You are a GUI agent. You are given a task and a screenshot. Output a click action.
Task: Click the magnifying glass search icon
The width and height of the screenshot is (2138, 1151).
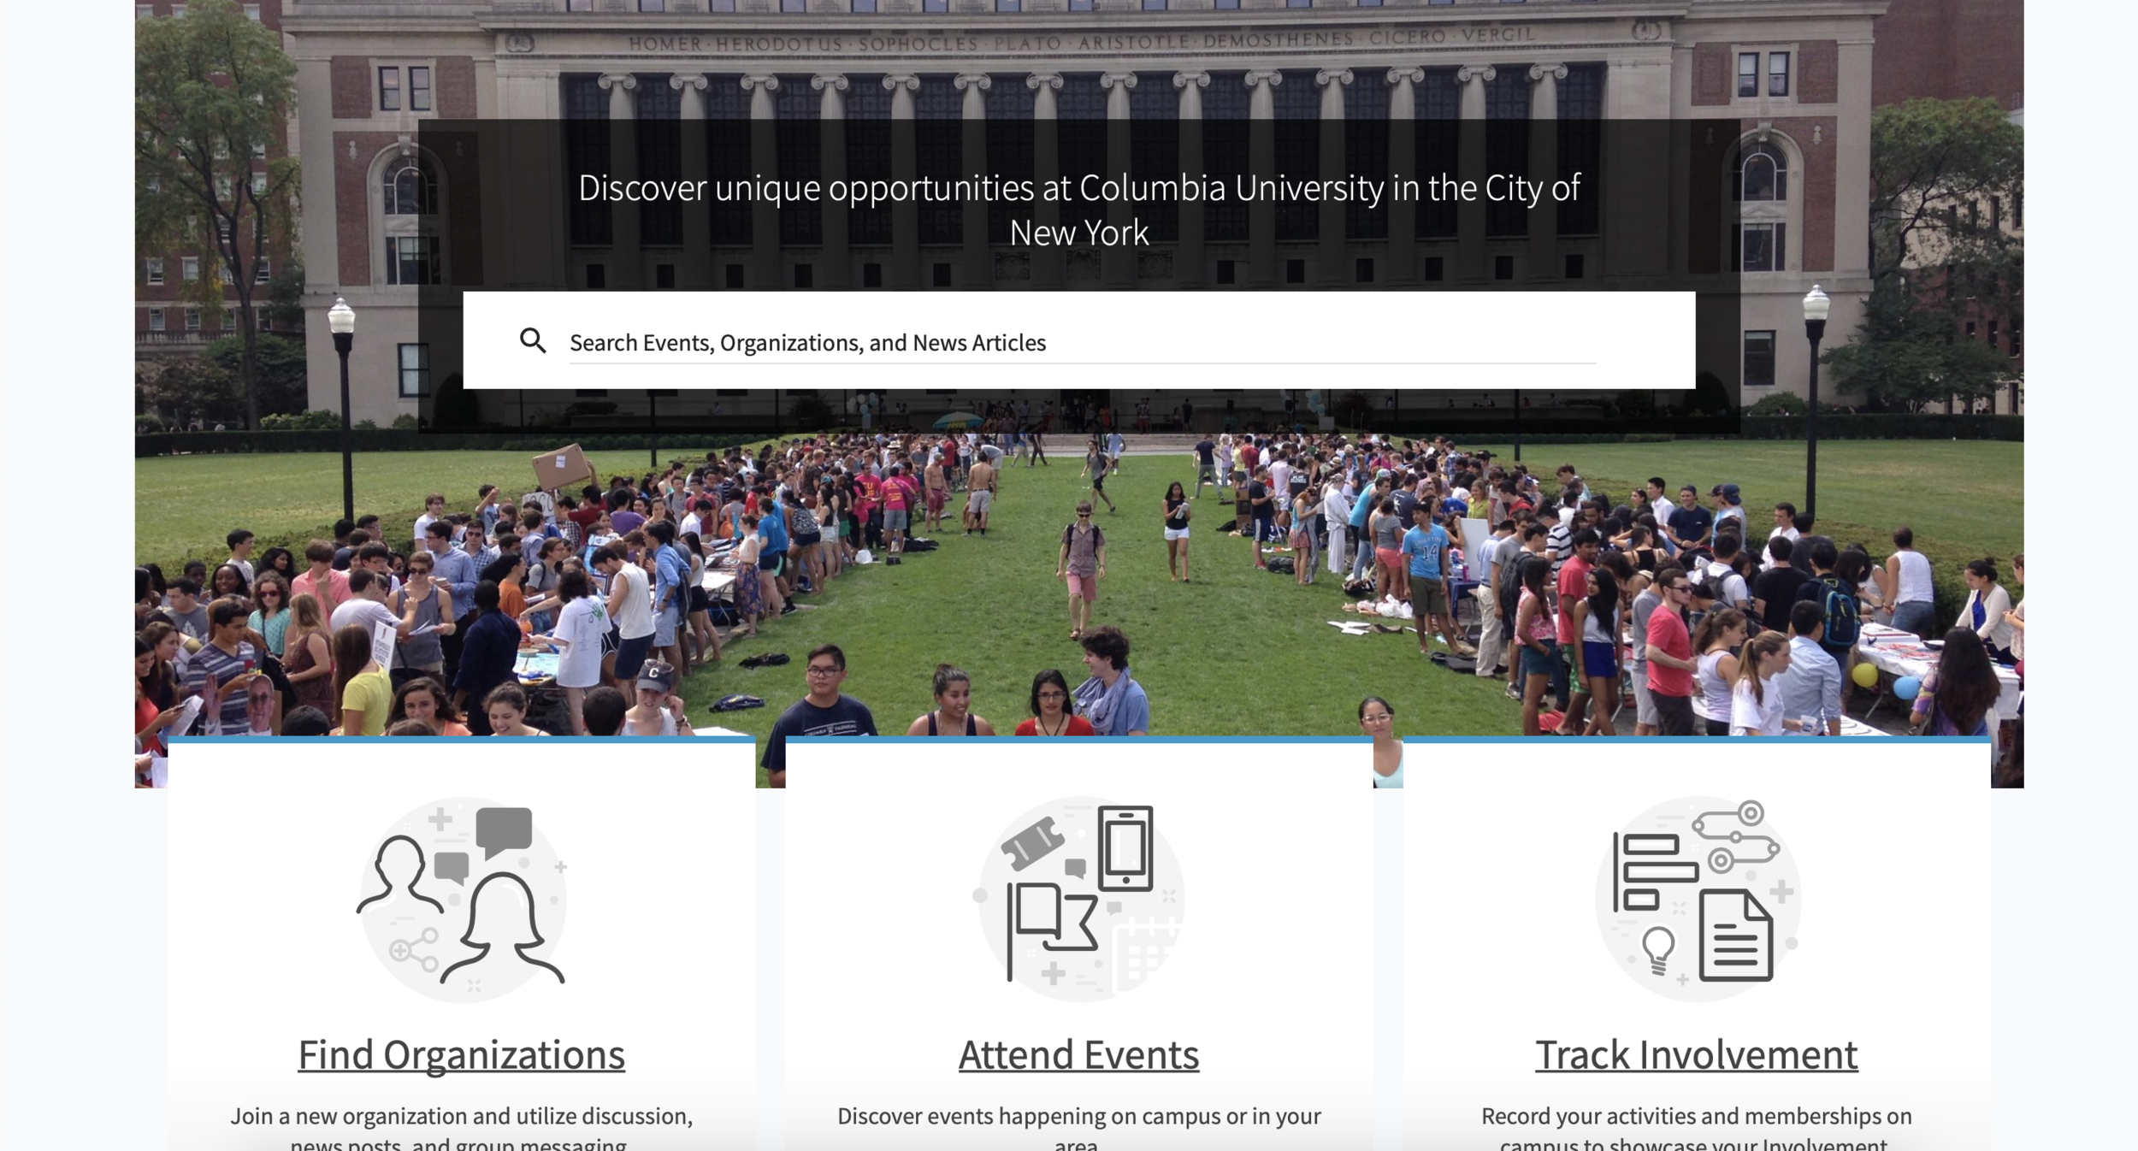[533, 340]
